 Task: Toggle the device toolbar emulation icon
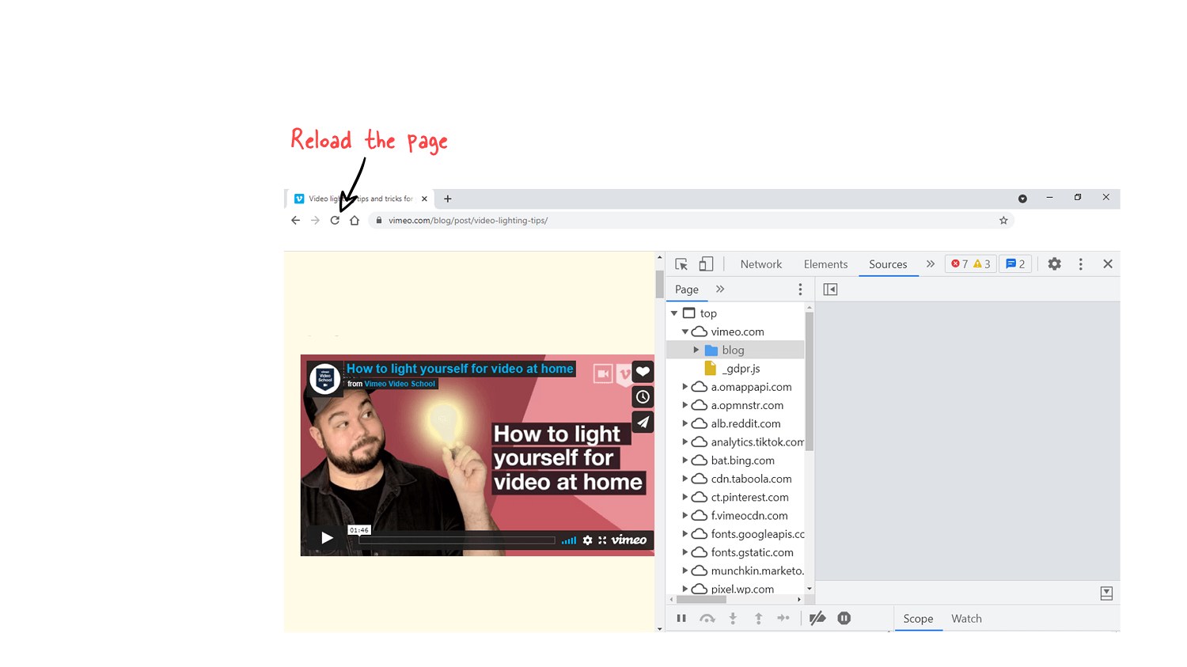pyautogui.click(x=706, y=264)
